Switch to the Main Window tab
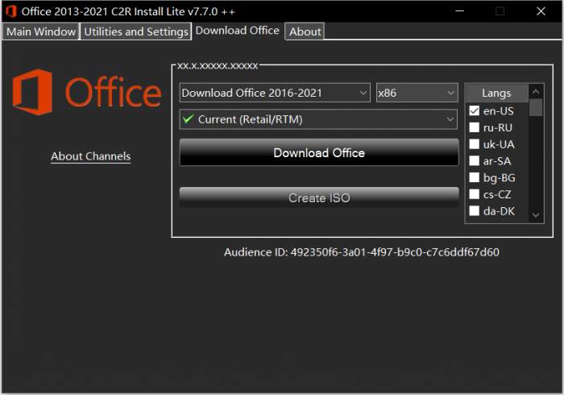 (x=41, y=31)
